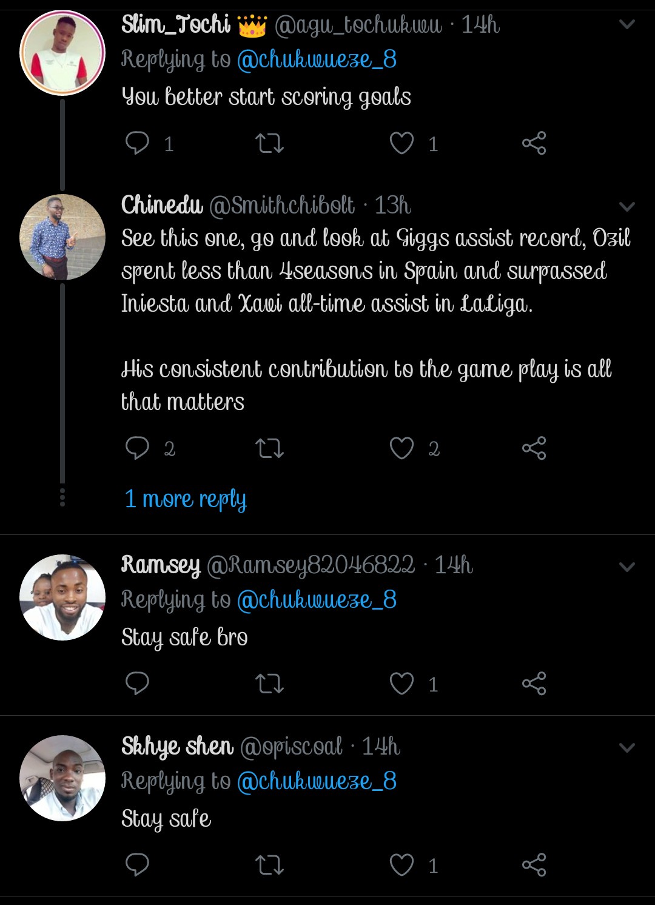Screen dimensions: 655x905
Task: Share Chinedu's tweet
Action: (534, 448)
